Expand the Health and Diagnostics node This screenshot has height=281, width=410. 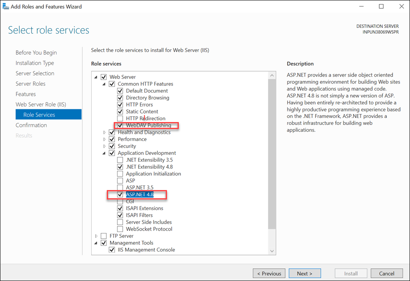(105, 132)
